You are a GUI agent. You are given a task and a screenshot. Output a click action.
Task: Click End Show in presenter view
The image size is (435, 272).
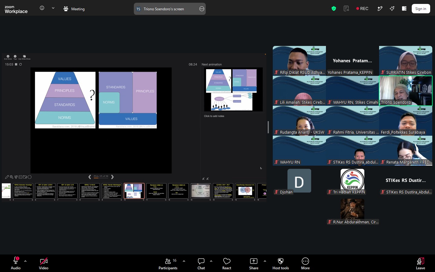coord(8,57)
